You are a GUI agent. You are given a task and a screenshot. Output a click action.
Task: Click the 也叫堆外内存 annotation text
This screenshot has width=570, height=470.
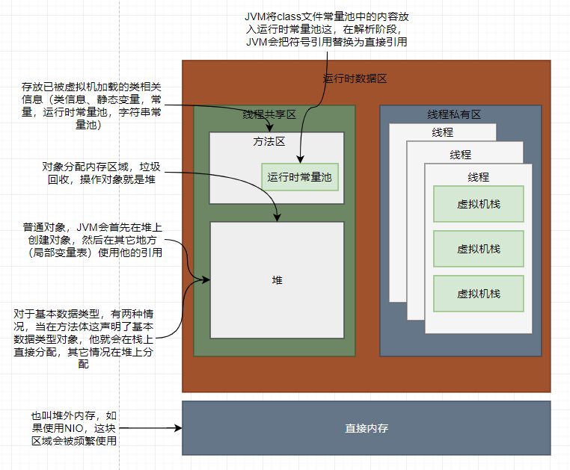(x=74, y=428)
